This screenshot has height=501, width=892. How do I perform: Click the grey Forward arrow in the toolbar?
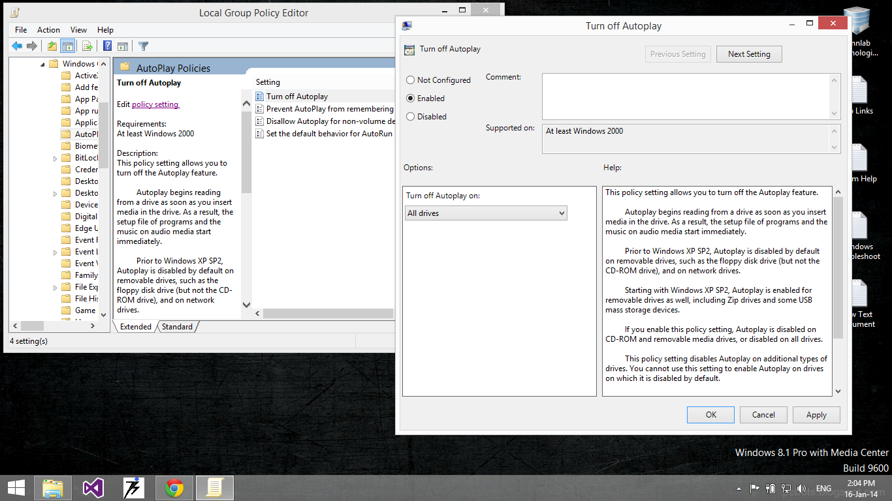point(31,46)
